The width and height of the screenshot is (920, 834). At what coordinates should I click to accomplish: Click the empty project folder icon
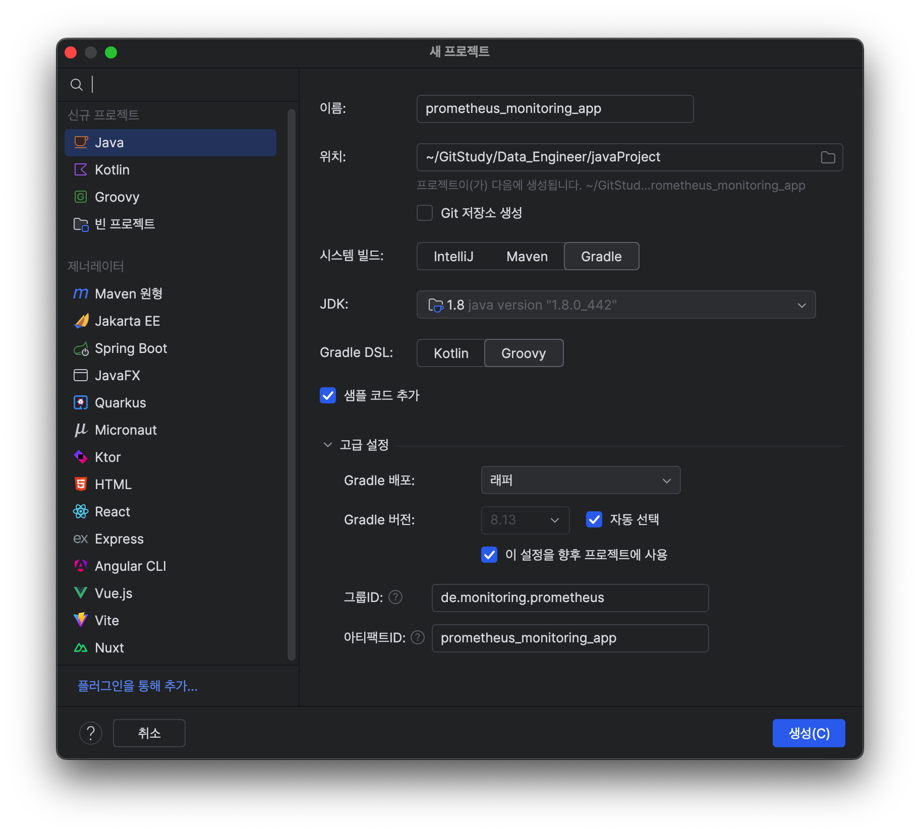click(81, 224)
